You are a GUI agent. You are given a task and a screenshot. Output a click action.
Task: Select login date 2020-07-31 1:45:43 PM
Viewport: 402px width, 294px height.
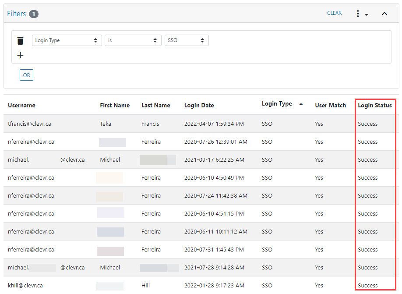point(214,249)
